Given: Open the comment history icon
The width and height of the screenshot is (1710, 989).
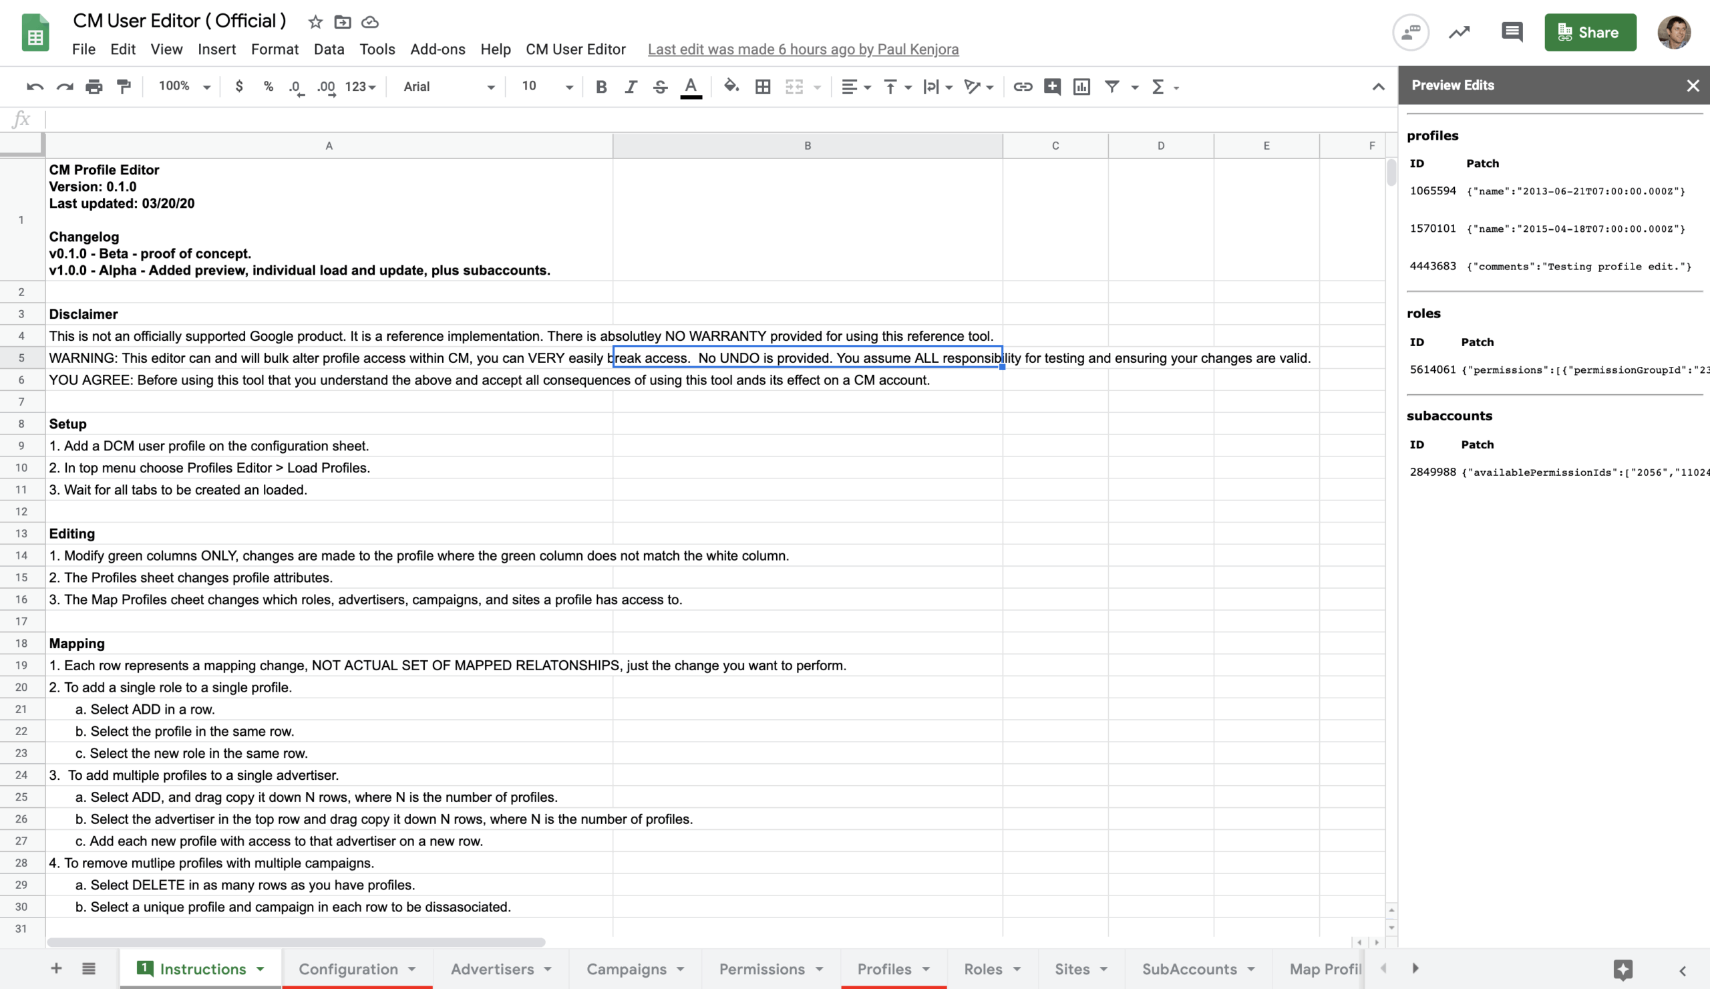Looking at the screenshot, I should [x=1512, y=32].
